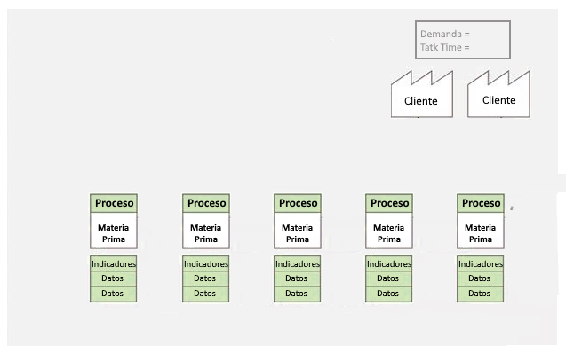Click the Demanda line in info box
The height and width of the screenshot is (353, 566).
point(444,34)
